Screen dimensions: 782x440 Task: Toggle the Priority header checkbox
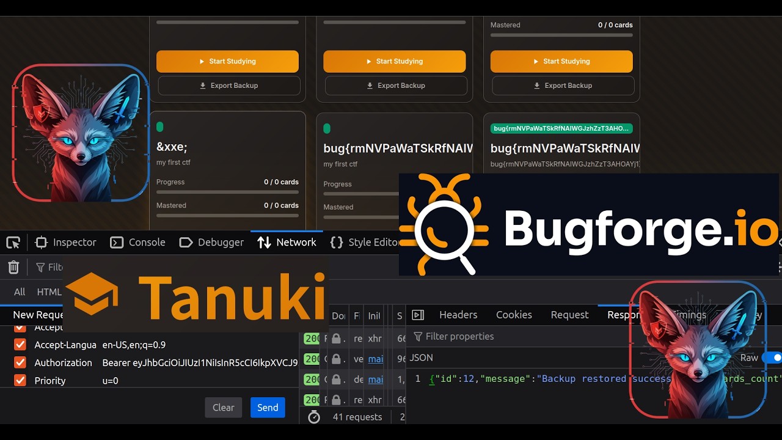pos(20,380)
